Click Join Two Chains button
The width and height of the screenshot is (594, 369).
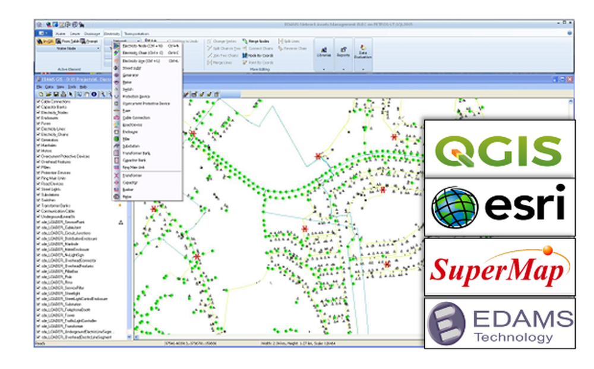pos(223,56)
